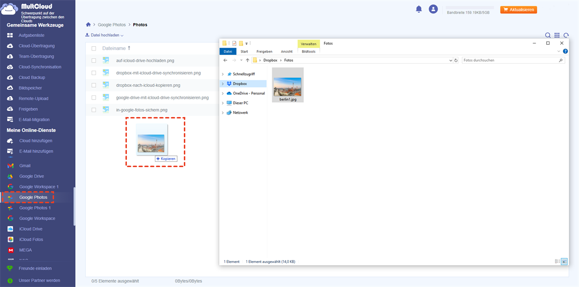Switch Explorer to large icons view
This screenshot has width=579, height=287.
[565, 261]
